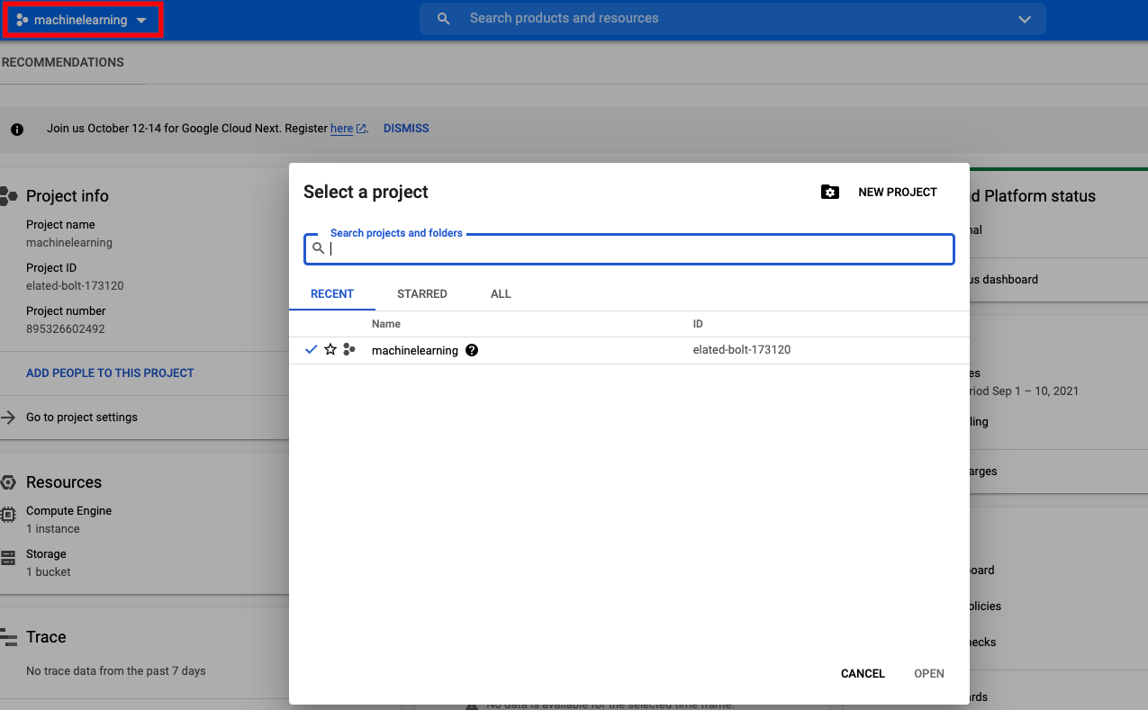Image resolution: width=1148 pixels, height=710 pixels.
Task: Click the external link icon after 'here'
Action: 361,129
